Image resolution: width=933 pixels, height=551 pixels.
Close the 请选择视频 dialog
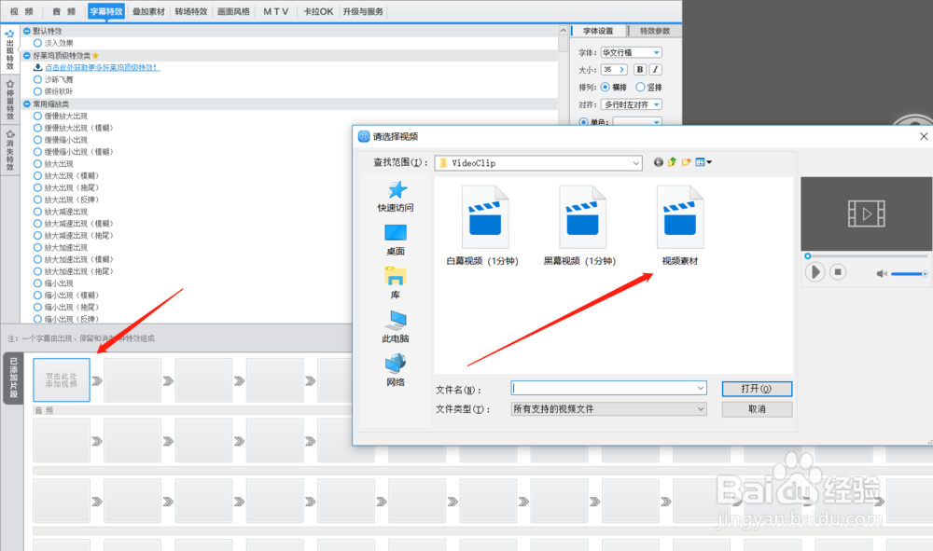tap(924, 136)
